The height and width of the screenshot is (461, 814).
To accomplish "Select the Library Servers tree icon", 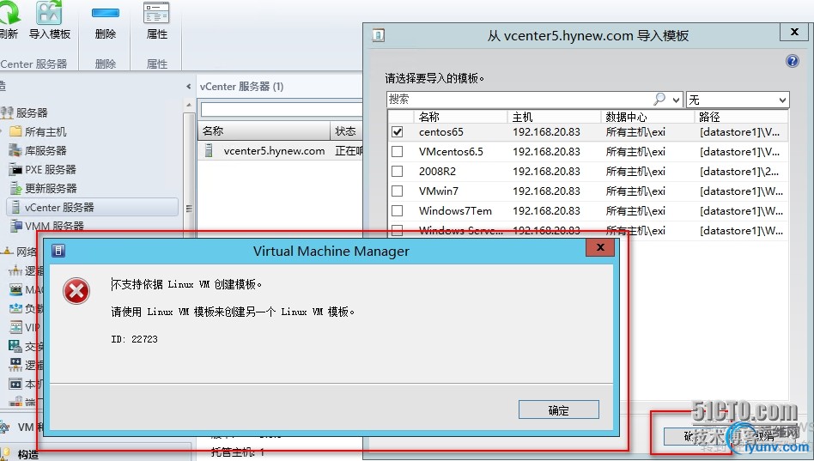I will pyautogui.click(x=15, y=150).
